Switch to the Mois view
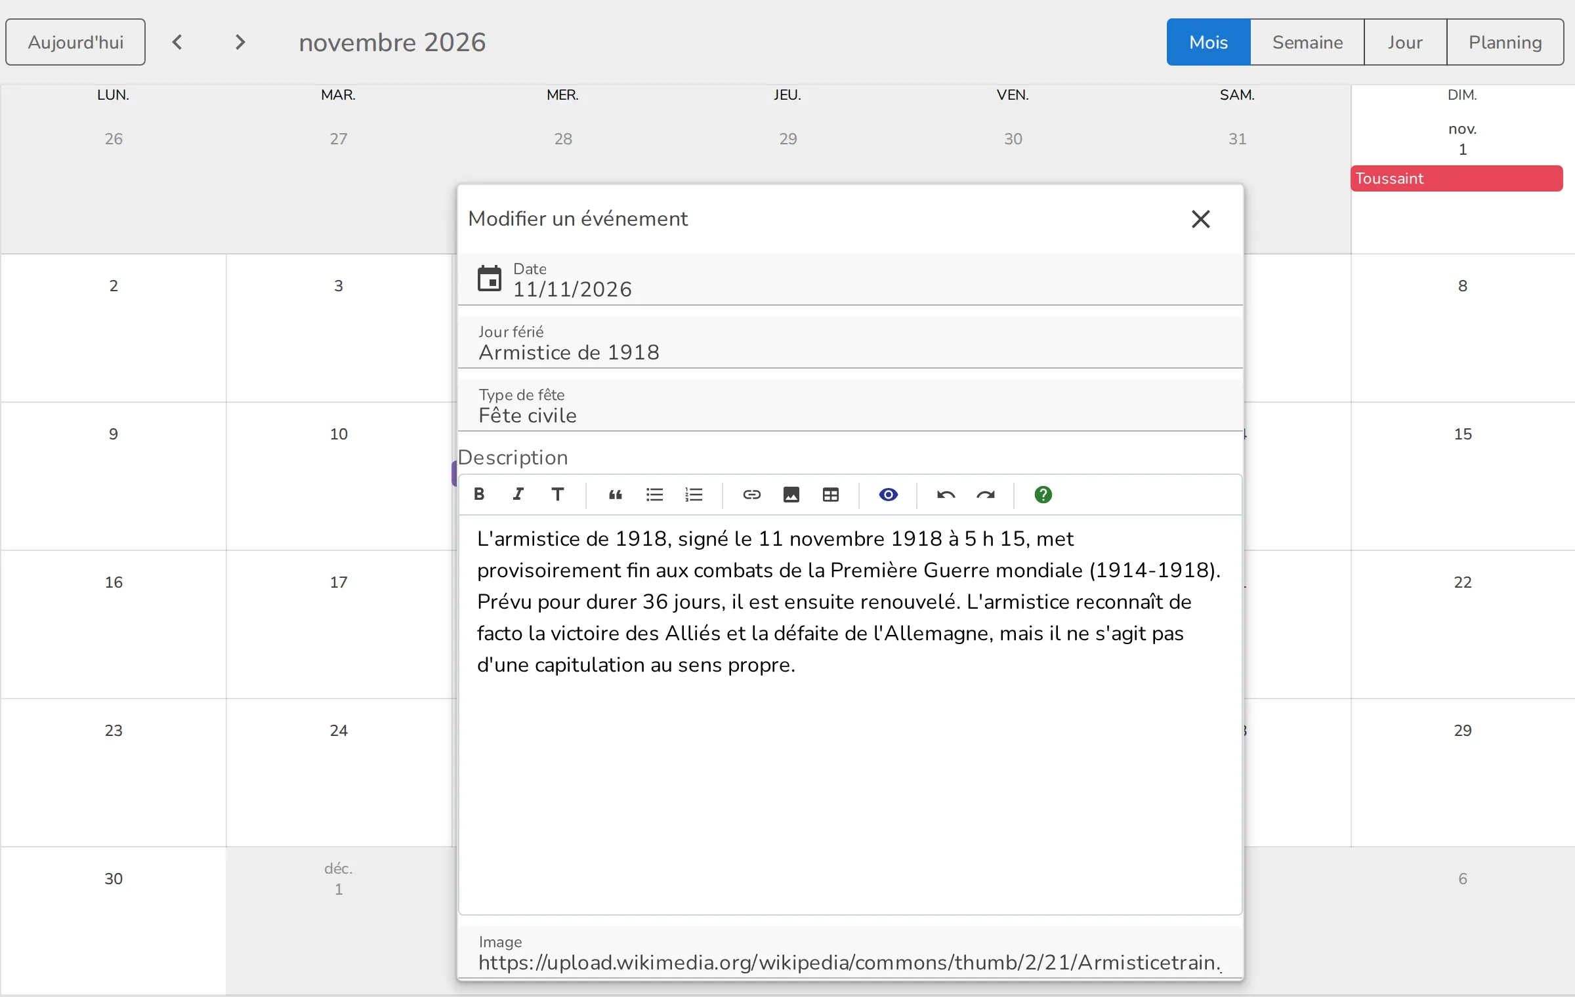The height and width of the screenshot is (997, 1575). (x=1208, y=42)
